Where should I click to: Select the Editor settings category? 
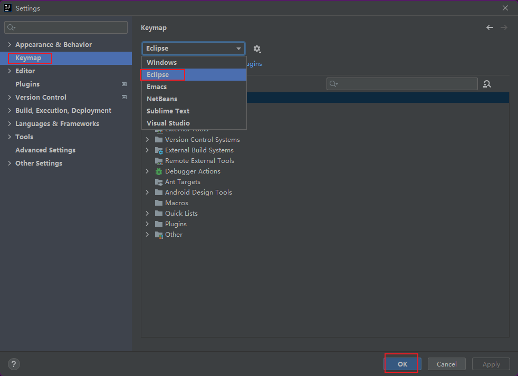[24, 71]
